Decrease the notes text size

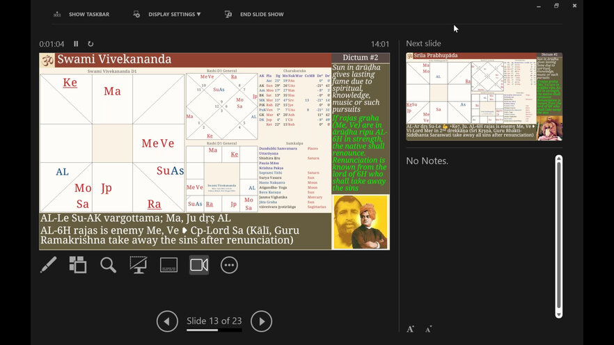click(428, 328)
